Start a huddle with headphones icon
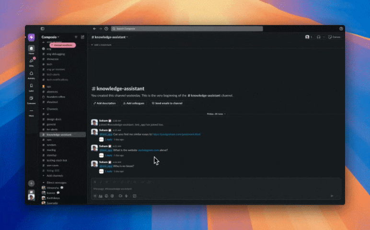The width and height of the screenshot is (370, 230). click(x=319, y=37)
